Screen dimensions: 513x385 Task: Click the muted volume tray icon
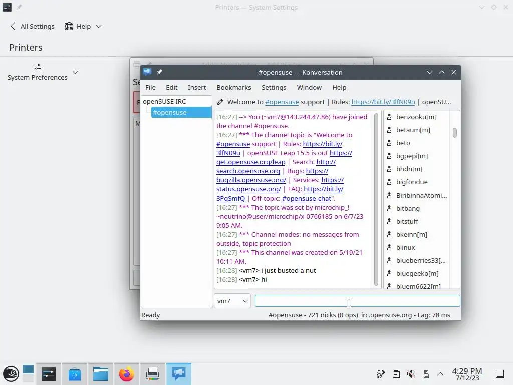[411, 374]
